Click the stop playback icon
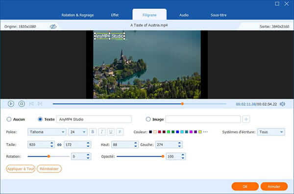The height and width of the screenshot is (194, 294). [22, 104]
